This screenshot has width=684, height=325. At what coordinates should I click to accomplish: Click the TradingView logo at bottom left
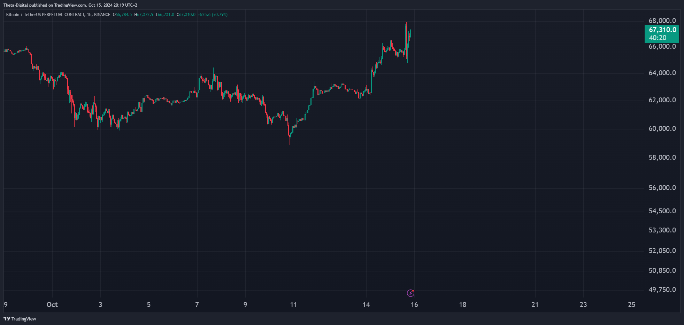tap(20, 319)
